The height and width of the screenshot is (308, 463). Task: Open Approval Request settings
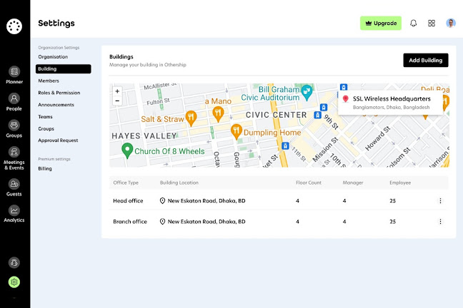coord(58,140)
